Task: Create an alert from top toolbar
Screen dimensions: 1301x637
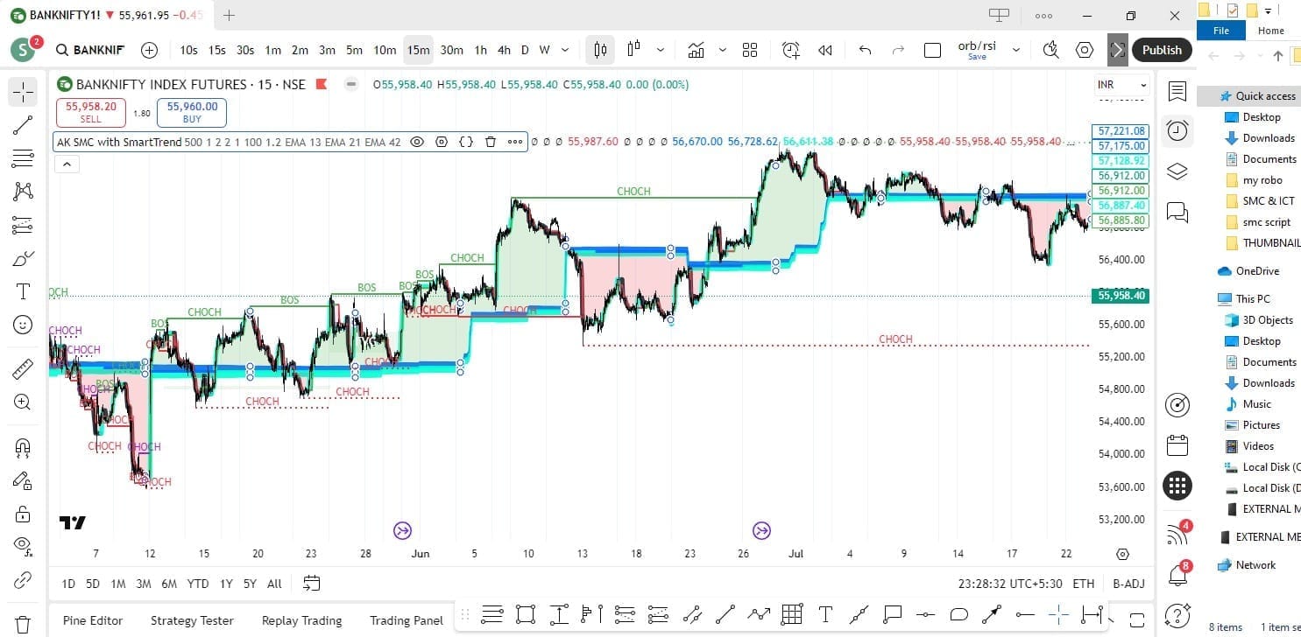Action: tap(791, 50)
